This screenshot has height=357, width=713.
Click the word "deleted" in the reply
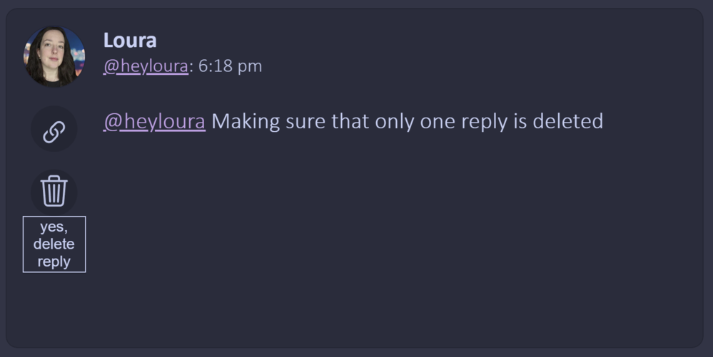pos(567,121)
